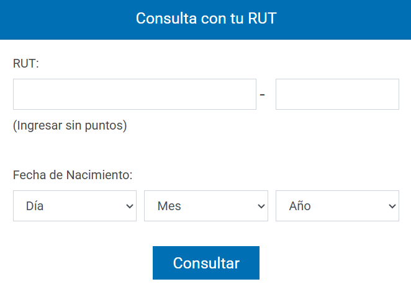Image resolution: width=411 pixels, height=292 pixels.
Task: Click the "RUT:" field label
Action: tap(26, 63)
